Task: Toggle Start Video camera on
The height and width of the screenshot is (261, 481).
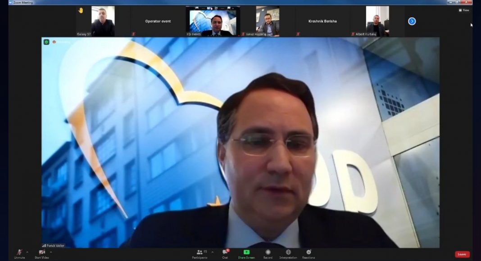Action: point(41,252)
